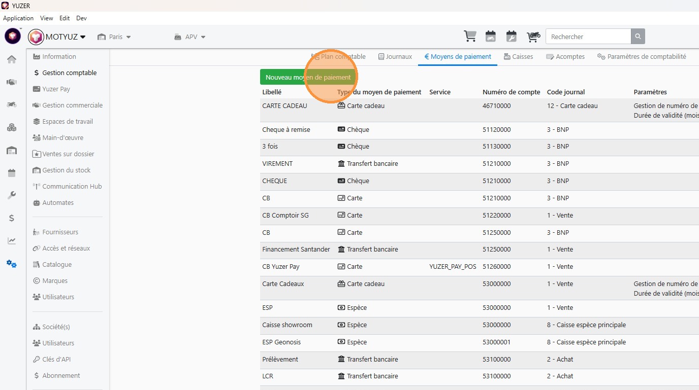Image resolution: width=699 pixels, height=390 pixels.
Task: Select the Caisse showroom row label
Action: tap(287, 325)
